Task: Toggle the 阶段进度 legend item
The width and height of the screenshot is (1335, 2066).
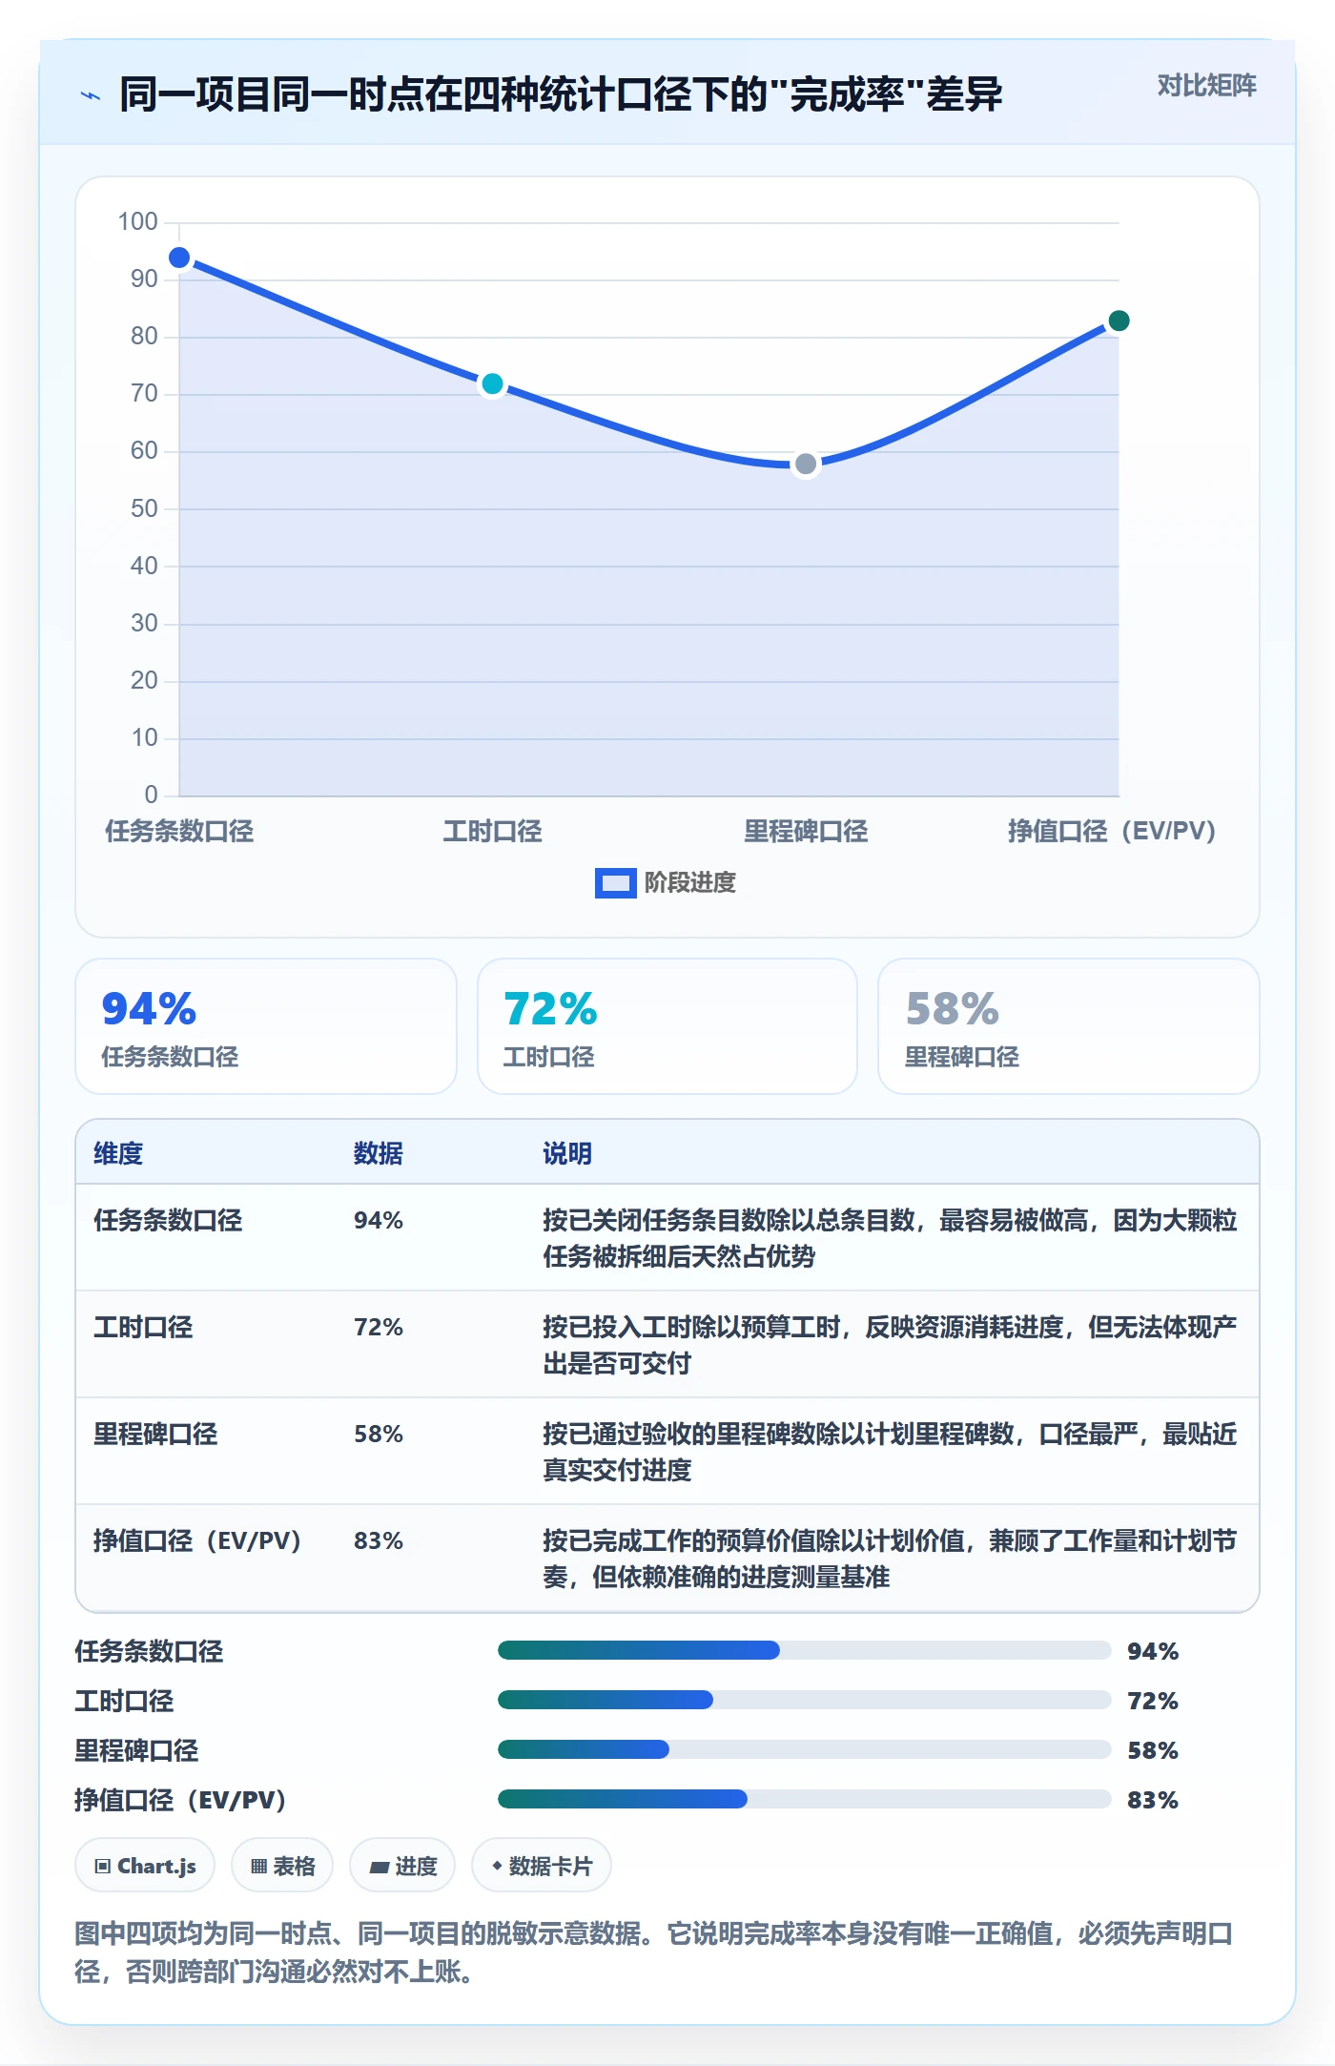Action: [666, 882]
